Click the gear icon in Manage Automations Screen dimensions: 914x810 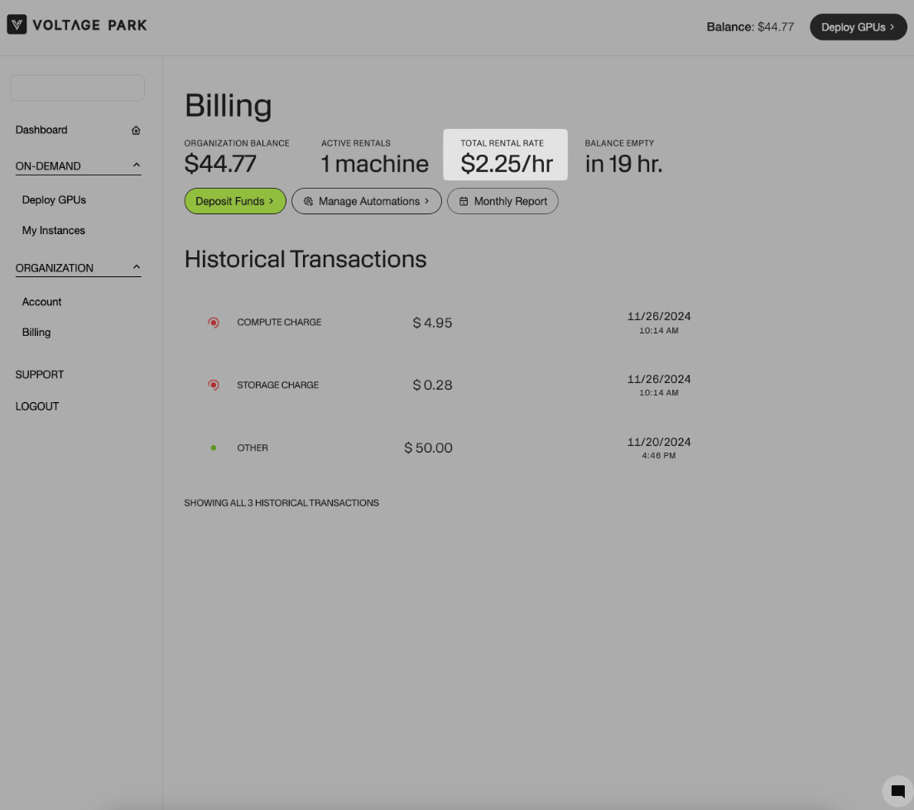[x=308, y=201]
